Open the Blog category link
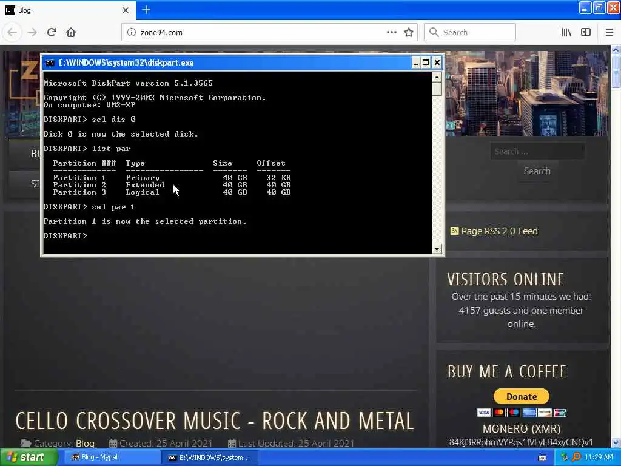This screenshot has width=621, height=466. (85, 443)
